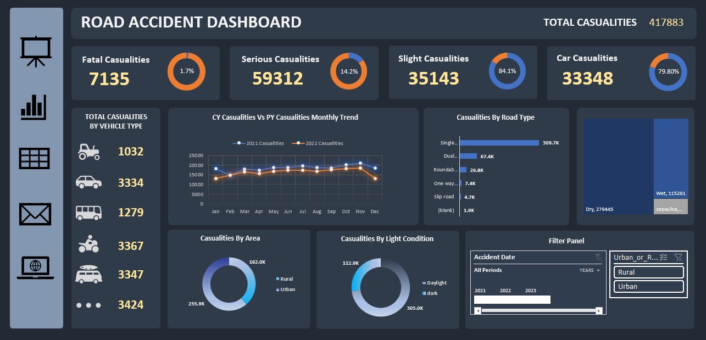The height and width of the screenshot is (340, 706).
Task: Click the car casualities value 33348
Action: [587, 78]
